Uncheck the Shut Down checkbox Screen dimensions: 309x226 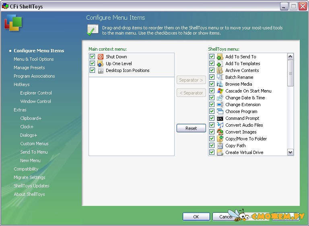point(92,57)
